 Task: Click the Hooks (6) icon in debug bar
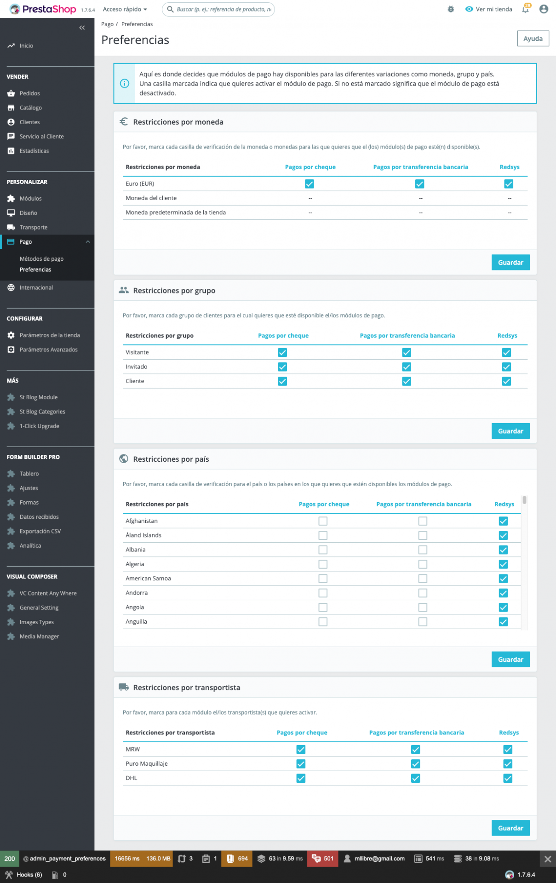coord(9,875)
